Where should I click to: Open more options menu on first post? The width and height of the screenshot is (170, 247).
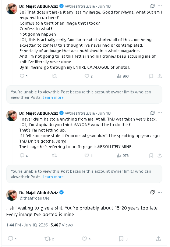(x=160, y=6)
